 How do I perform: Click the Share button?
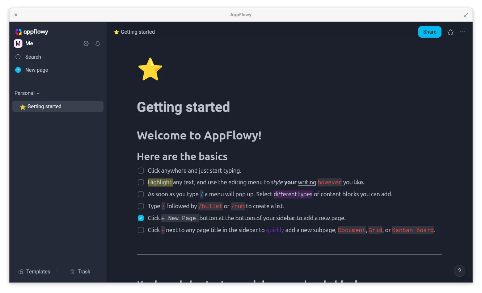point(430,32)
